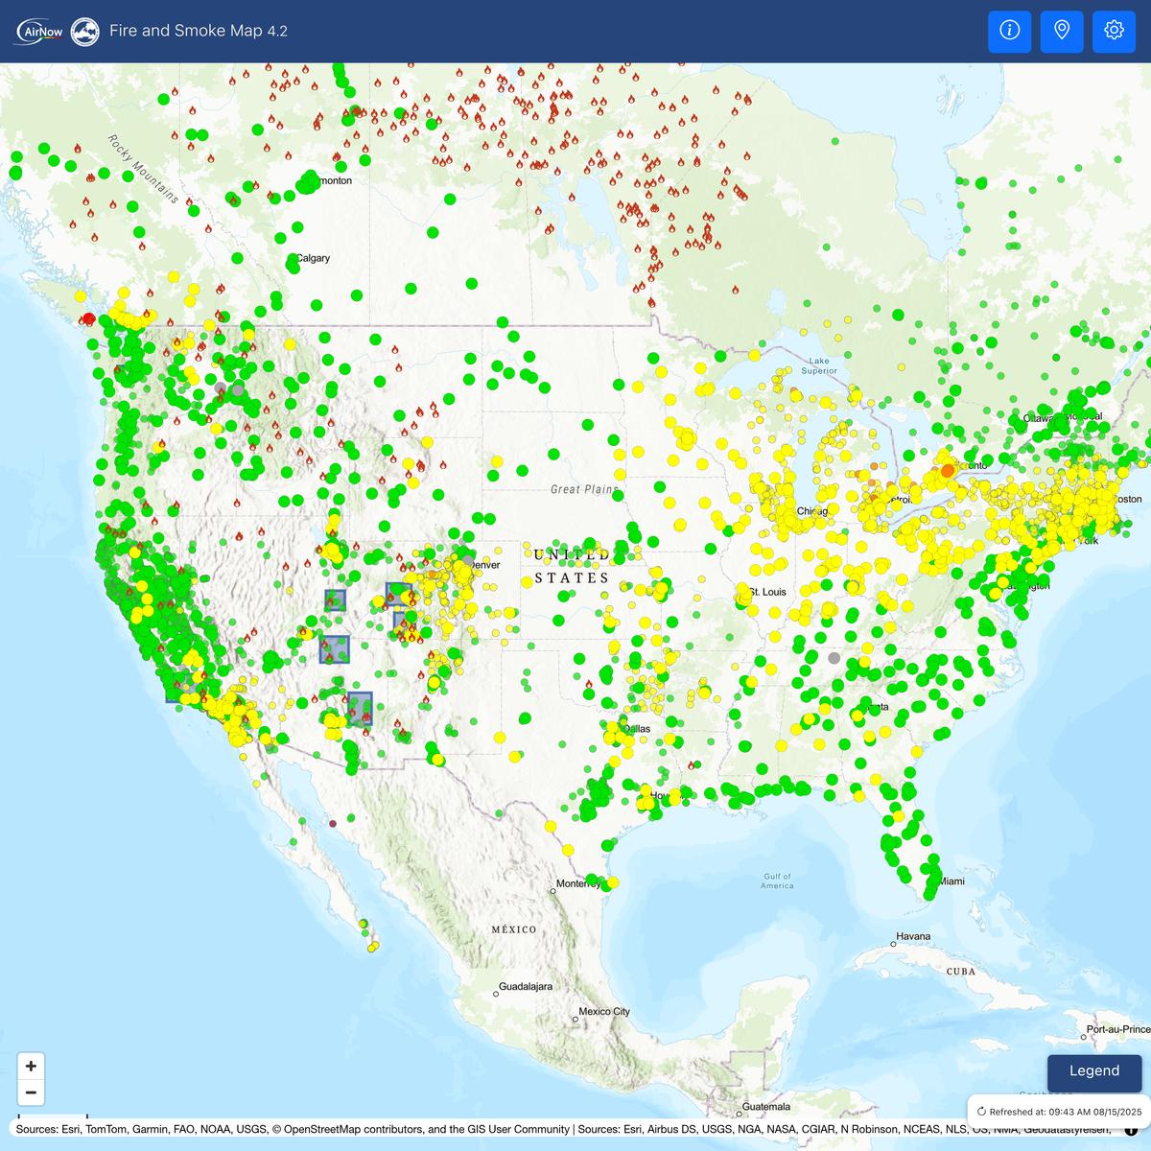Click the Havana city label
Screen dimensions: 1151x1151
913,936
